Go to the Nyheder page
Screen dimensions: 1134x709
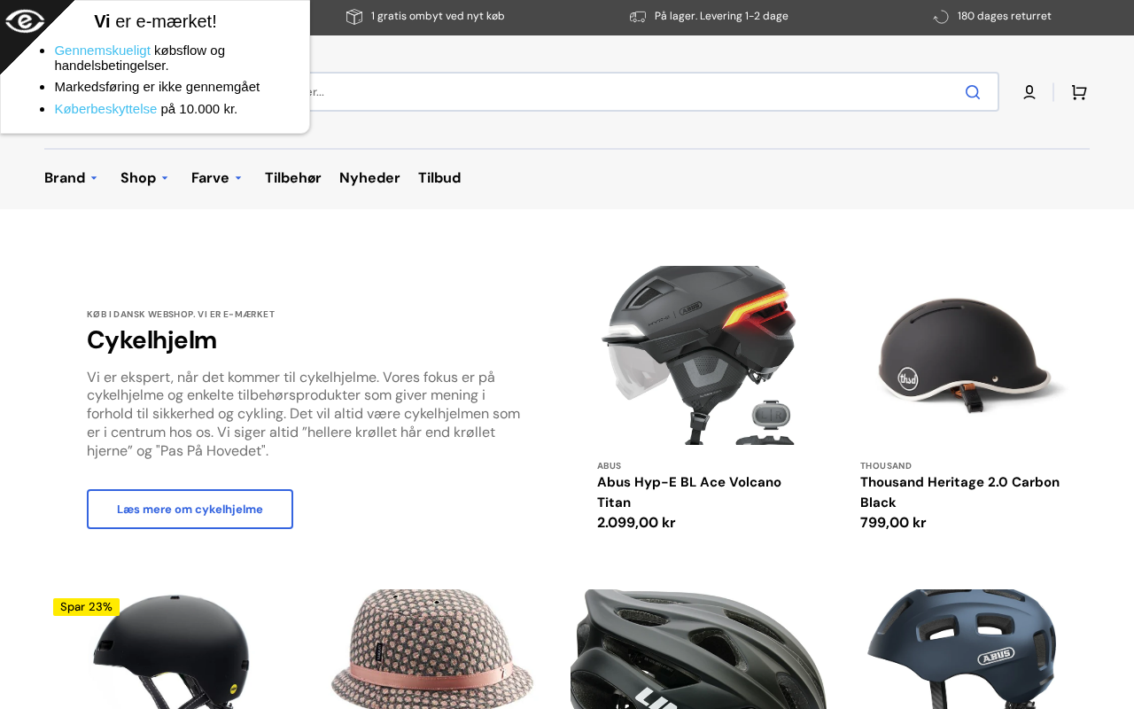coord(369,178)
